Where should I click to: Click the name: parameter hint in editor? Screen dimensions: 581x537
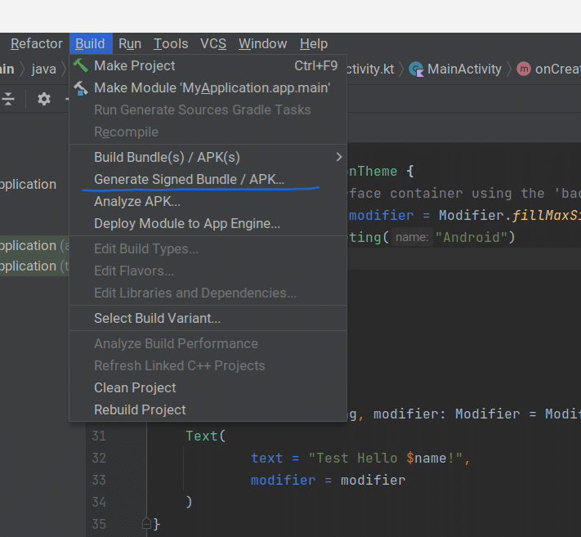(412, 237)
